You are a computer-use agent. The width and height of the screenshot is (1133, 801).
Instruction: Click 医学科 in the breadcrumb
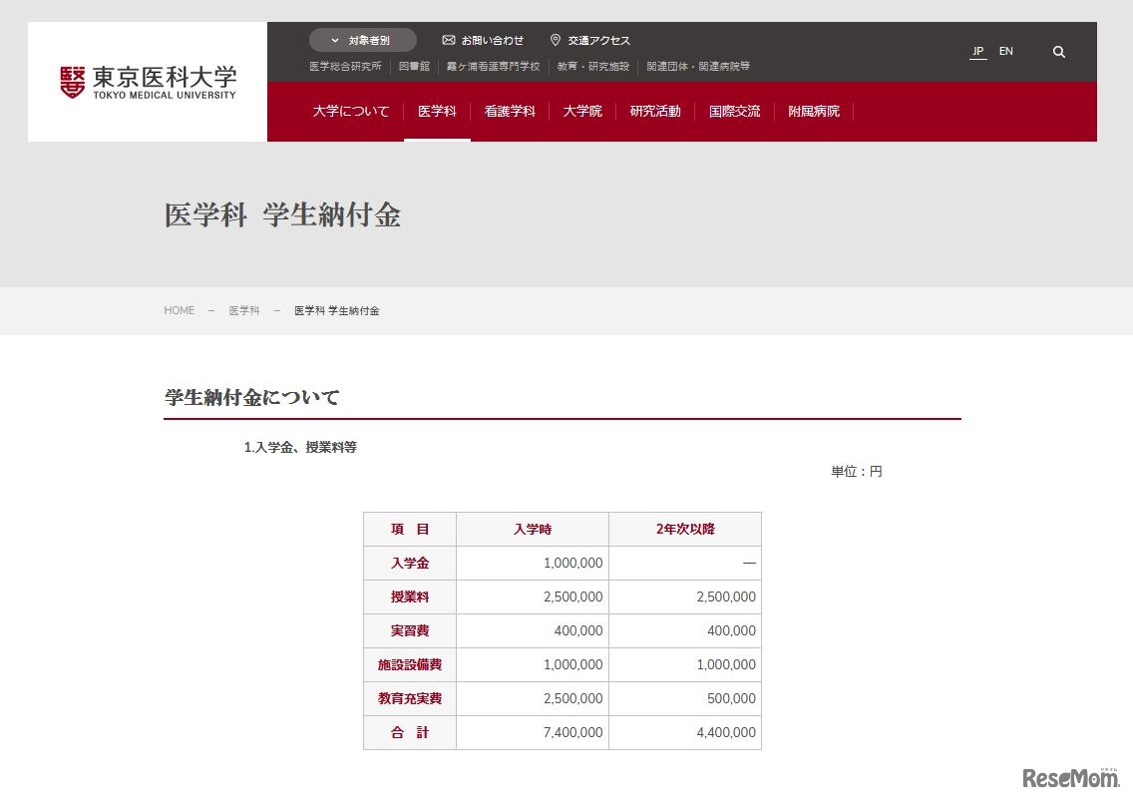coord(244,311)
